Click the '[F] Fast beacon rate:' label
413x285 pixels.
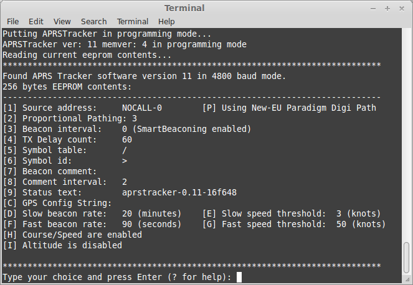tap(55, 224)
